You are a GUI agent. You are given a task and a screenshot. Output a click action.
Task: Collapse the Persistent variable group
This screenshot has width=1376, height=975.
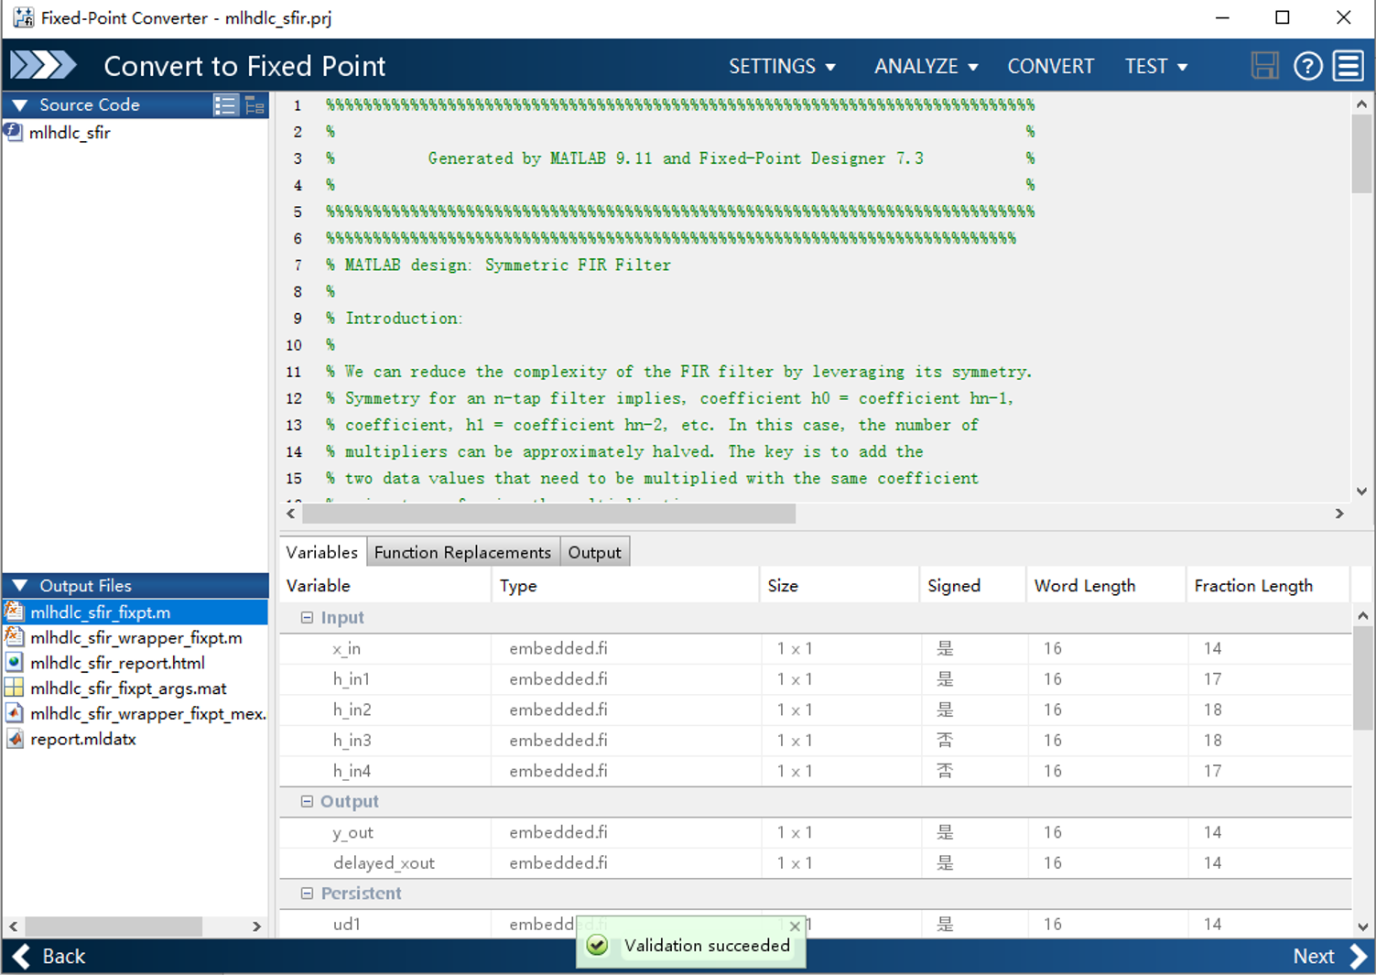(308, 894)
